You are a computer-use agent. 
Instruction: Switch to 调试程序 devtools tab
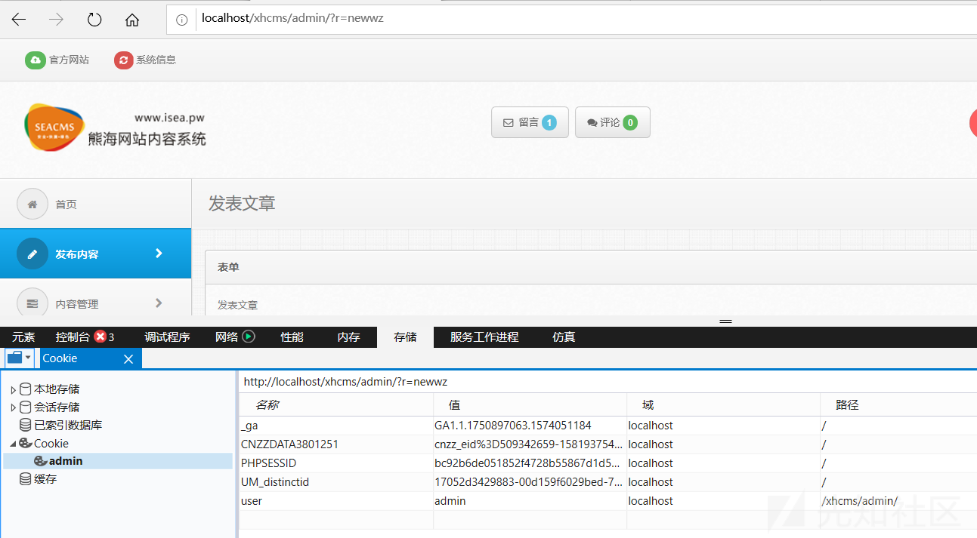click(x=167, y=337)
